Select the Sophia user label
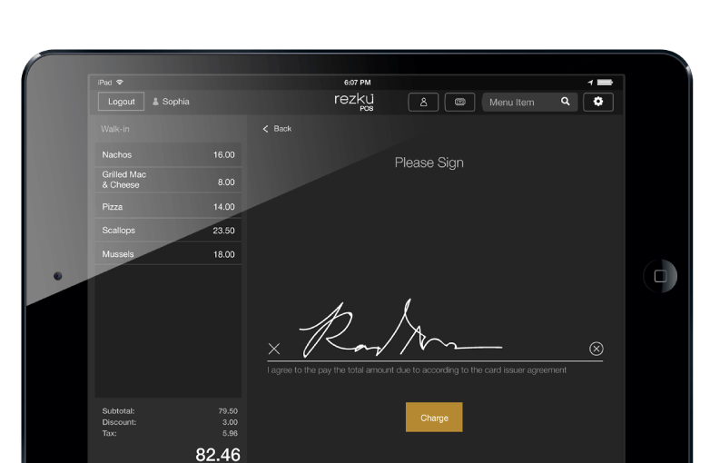The width and height of the screenshot is (710, 463). pos(172,102)
